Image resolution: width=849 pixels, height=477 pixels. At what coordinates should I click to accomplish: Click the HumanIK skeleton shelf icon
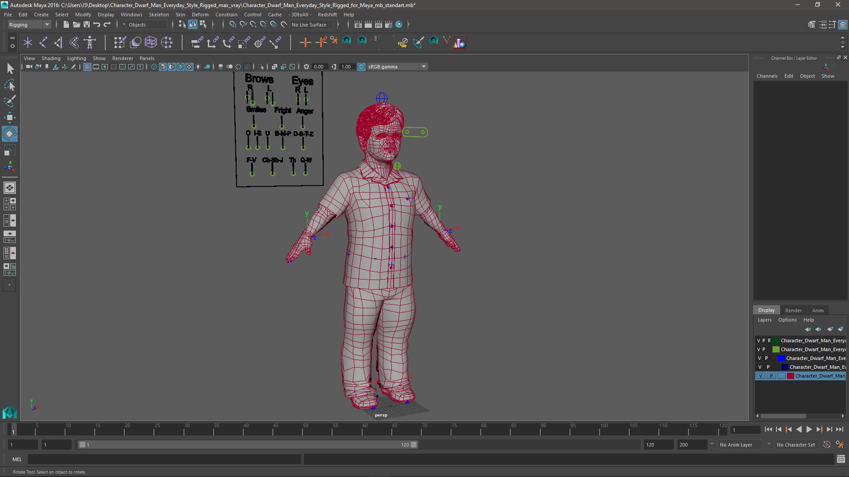[x=90, y=42]
